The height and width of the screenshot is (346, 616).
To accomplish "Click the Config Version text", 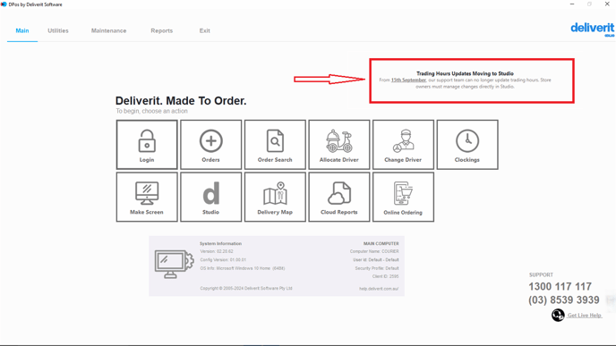I will [223, 260].
